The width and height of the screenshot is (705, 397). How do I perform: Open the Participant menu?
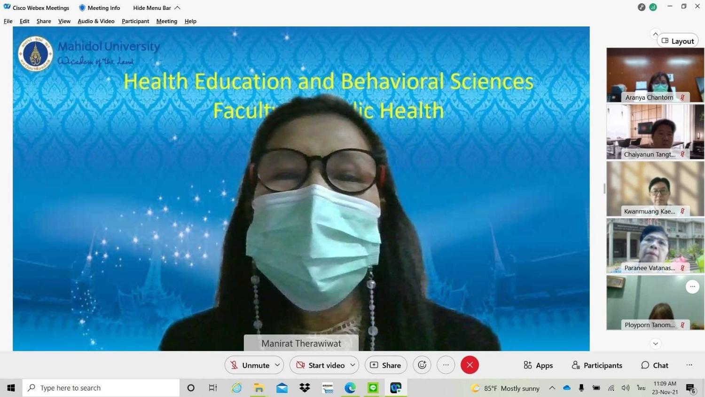(135, 21)
